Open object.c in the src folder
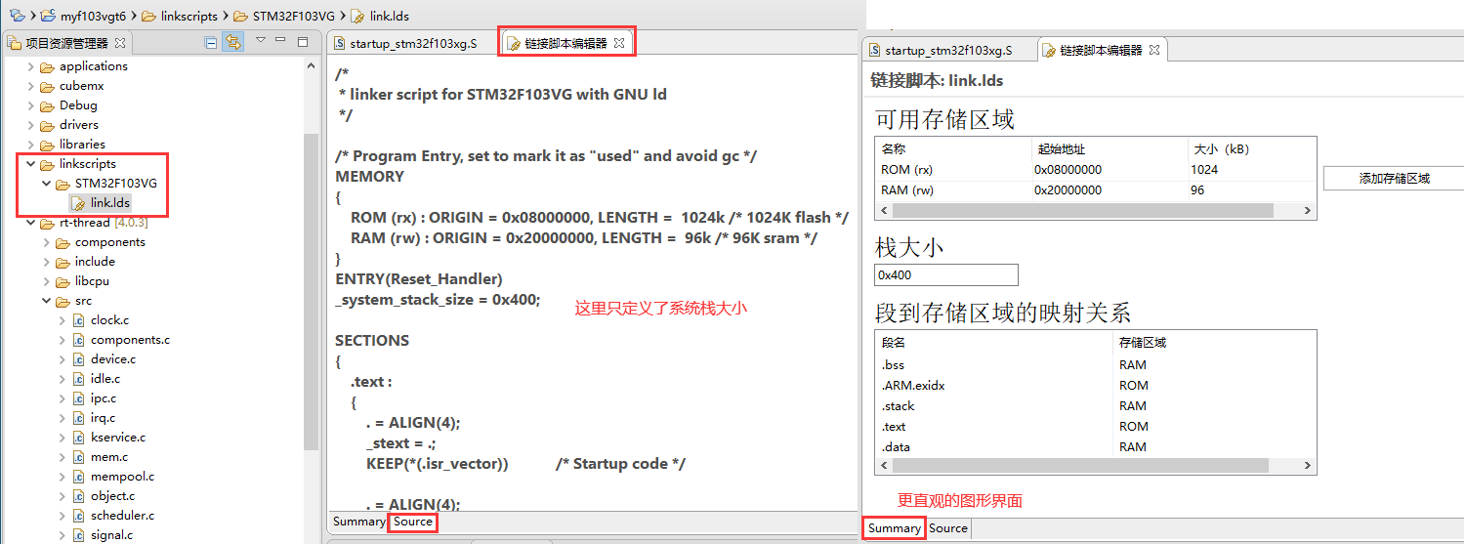Image resolution: width=1466 pixels, height=544 pixels. 112,496
